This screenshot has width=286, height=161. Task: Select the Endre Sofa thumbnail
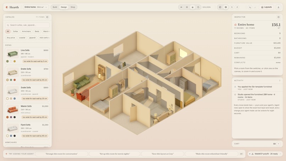(x=12, y=72)
